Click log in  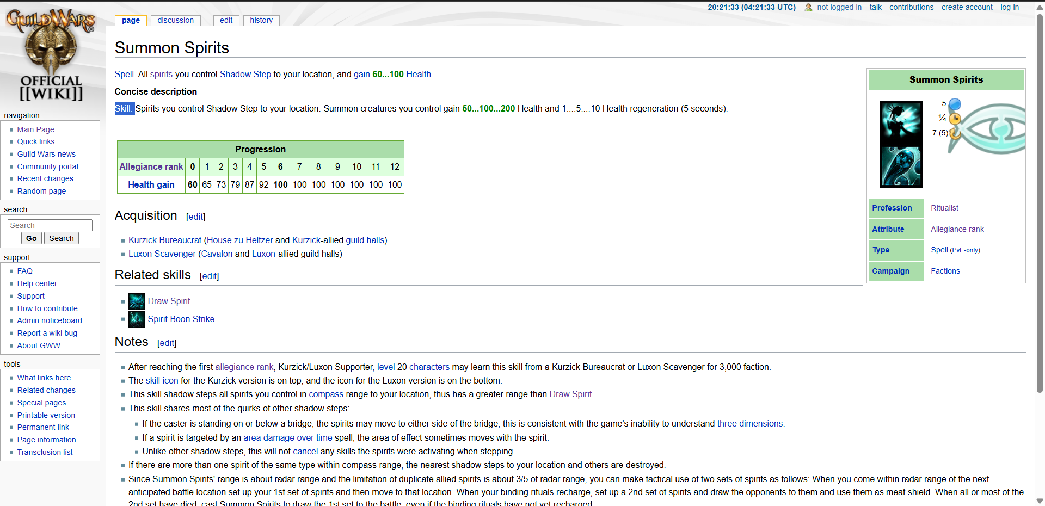click(1010, 7)
